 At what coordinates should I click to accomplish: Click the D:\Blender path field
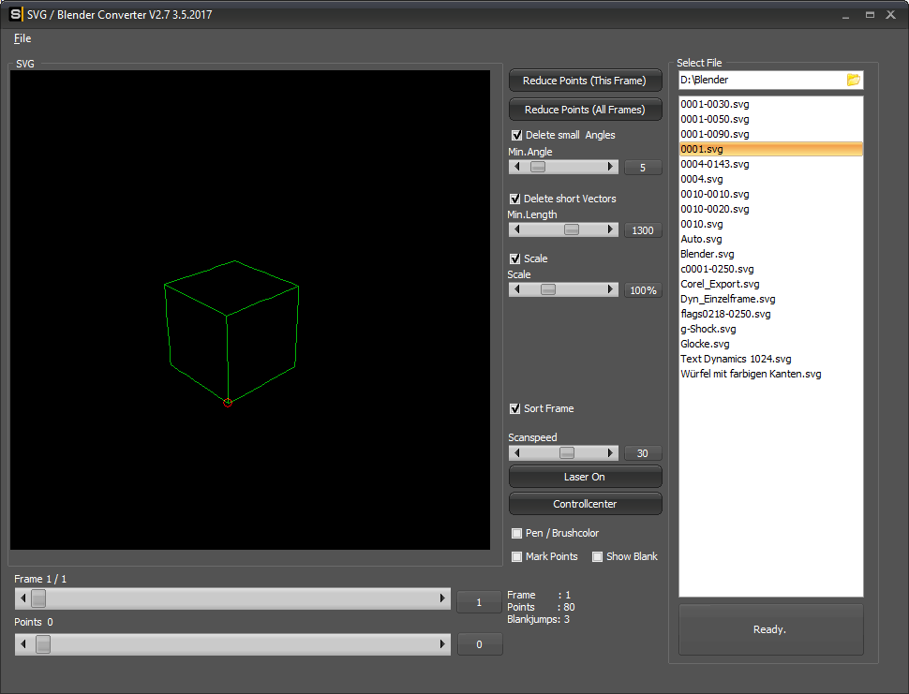click(759, 81)
